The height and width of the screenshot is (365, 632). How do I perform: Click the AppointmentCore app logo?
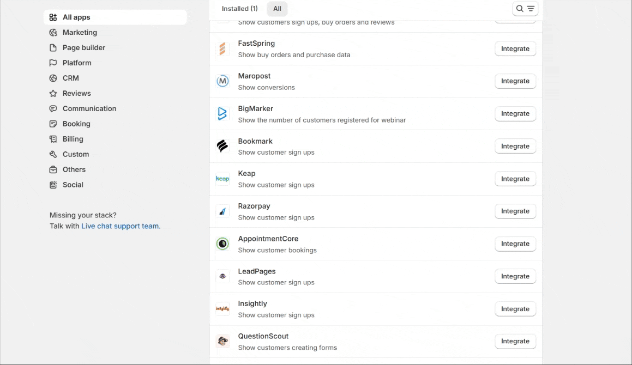coord(222,244)
